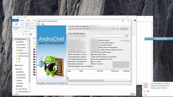Image resolution: width=173 pixels, height=97 pixels.
Task: Click Close in ad-blocker notification
Action: (145, 95)
